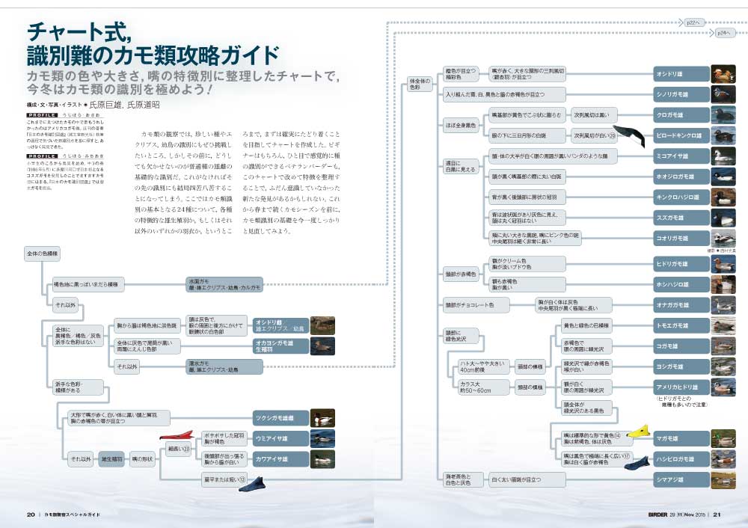Click the オナガガモ雄 photo
748x528 pixels.
(723, 305)
